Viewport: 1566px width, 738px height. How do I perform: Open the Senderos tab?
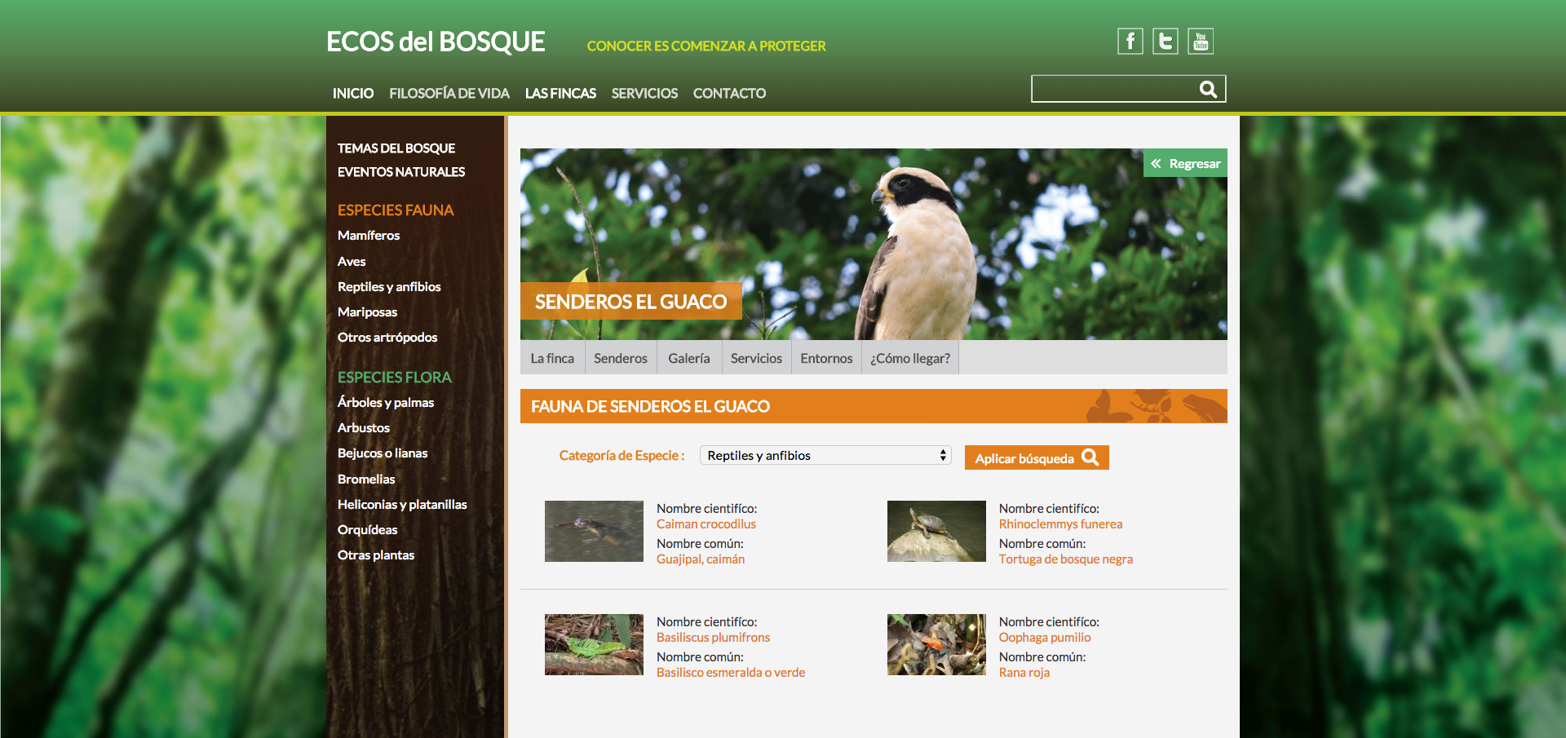pos(620,358)
